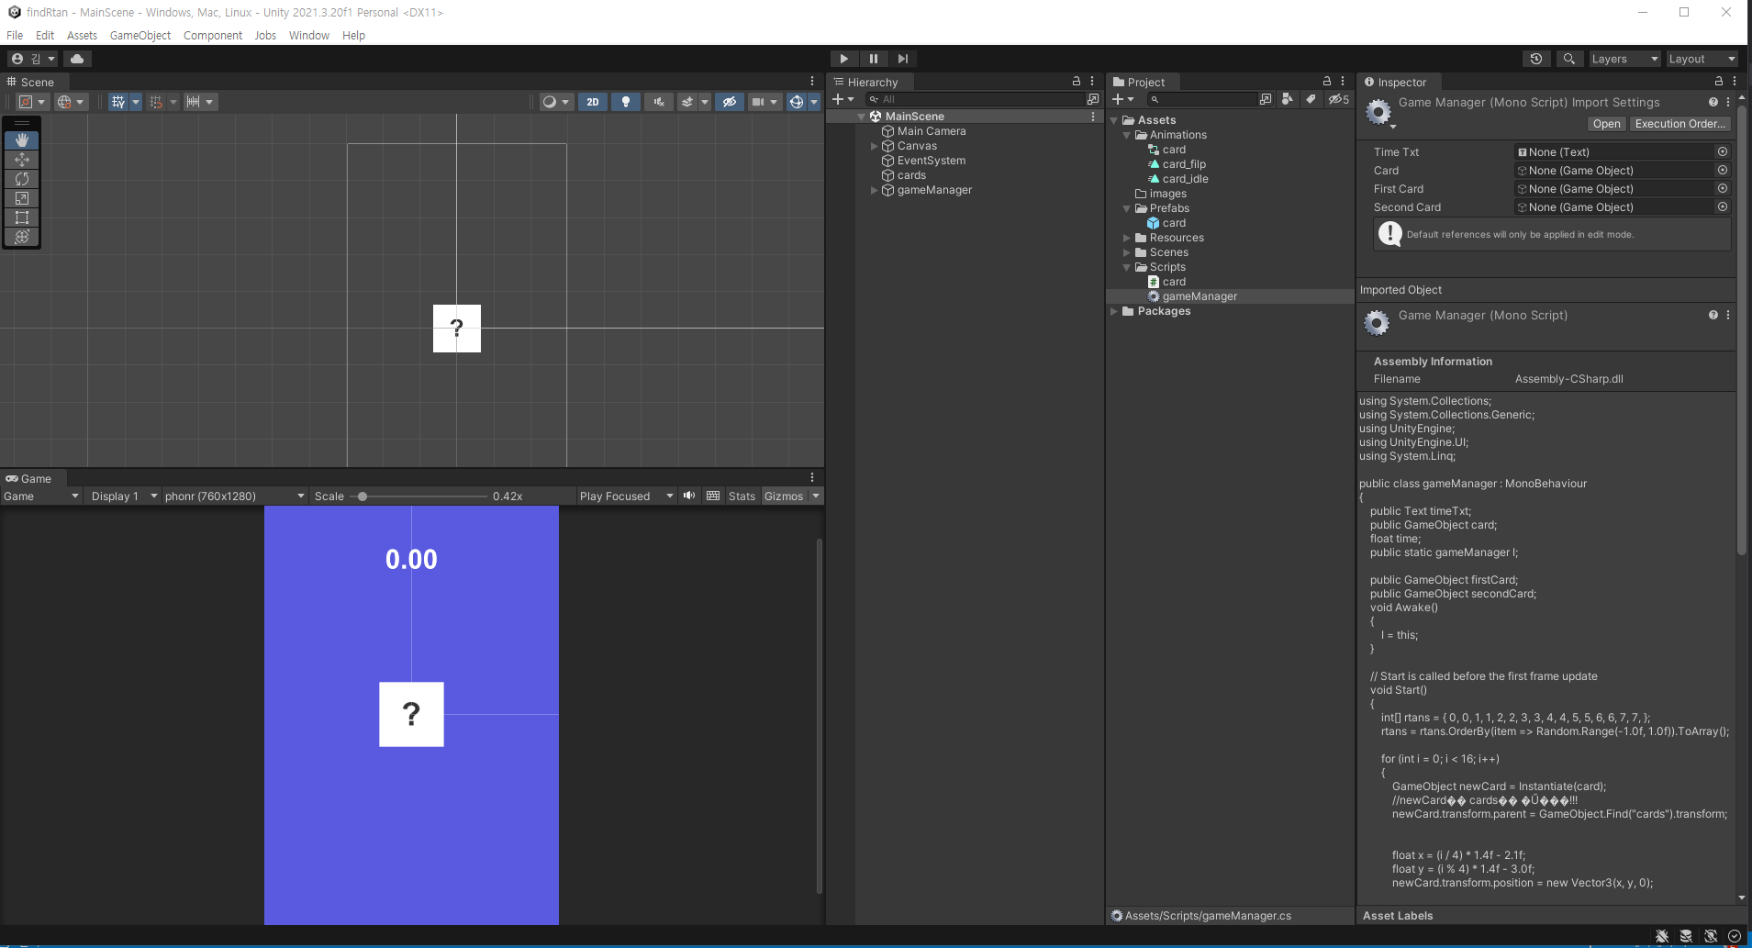The image size is (1752, 948).
Task: Toggle Scene effects (skybox, fog) icon
Action: 687,102
